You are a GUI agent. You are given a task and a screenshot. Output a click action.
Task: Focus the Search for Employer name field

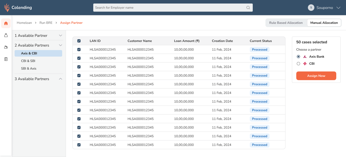click(173, 8)
